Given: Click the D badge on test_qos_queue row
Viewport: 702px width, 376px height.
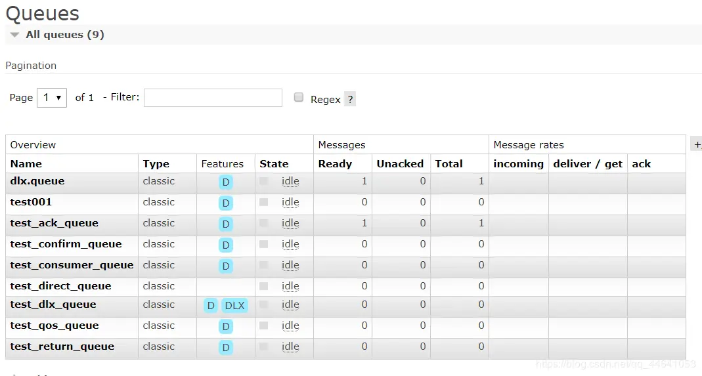Looking at the screenshot, I should [x=226, y=326].
